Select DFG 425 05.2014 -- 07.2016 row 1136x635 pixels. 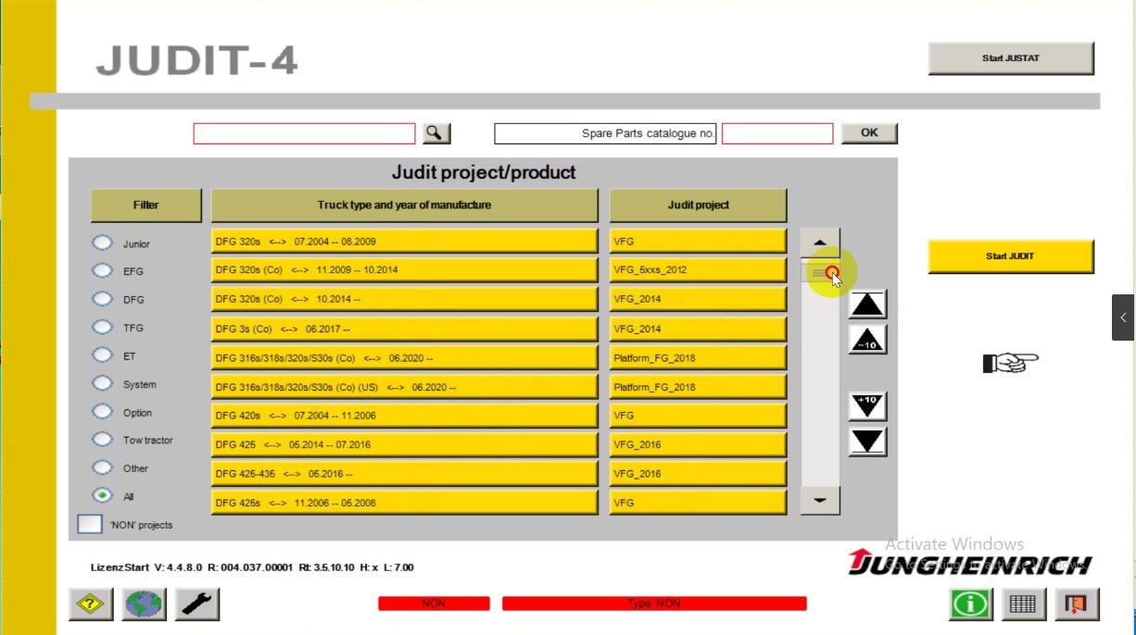[405, 445]
